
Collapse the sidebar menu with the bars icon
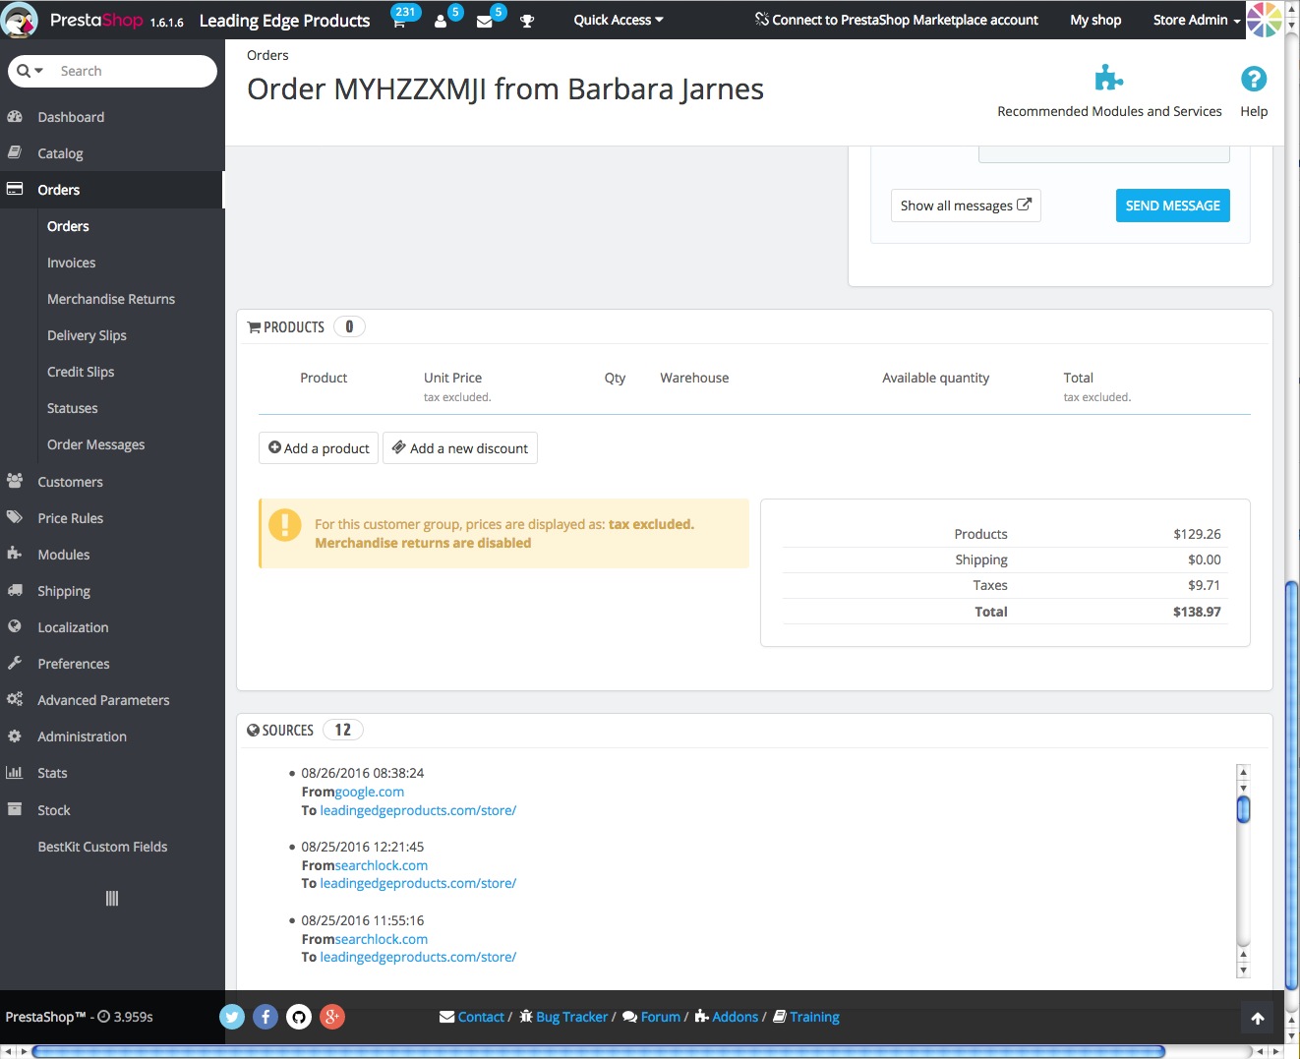[112, 898]
